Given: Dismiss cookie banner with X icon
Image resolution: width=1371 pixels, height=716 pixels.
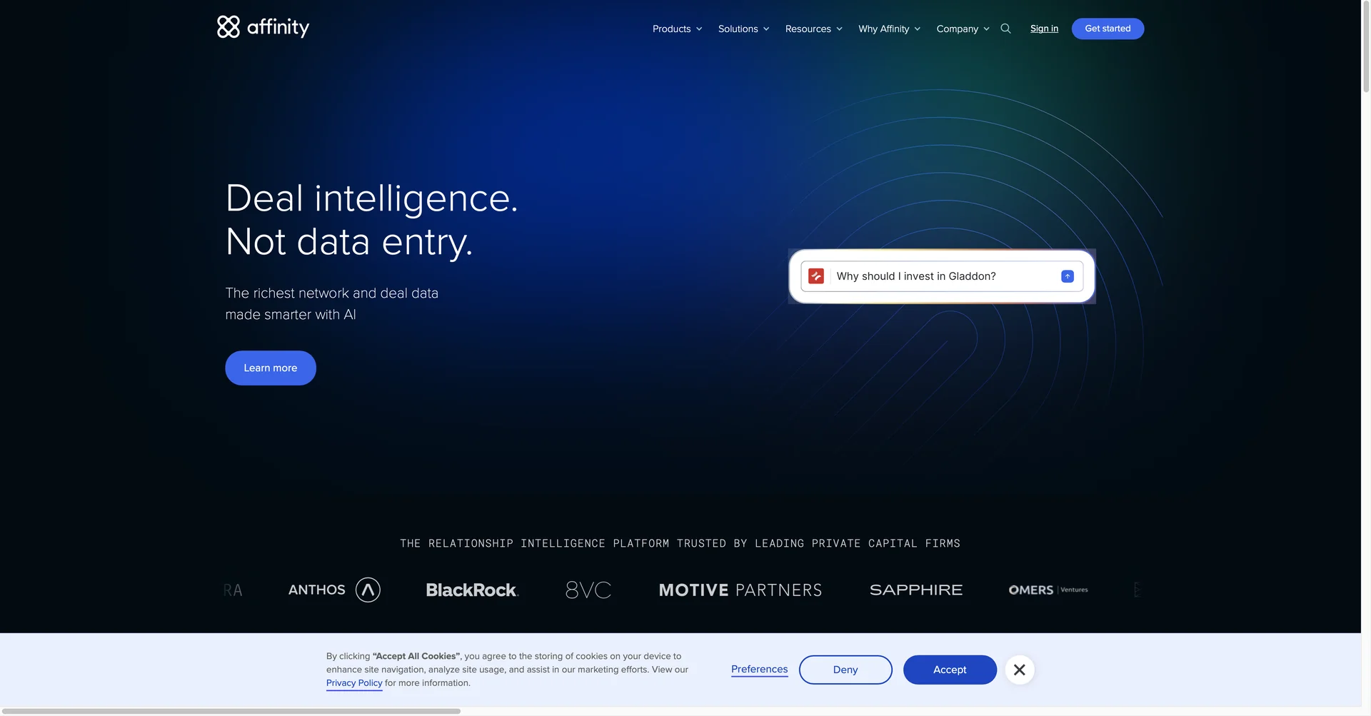Looking at the screenshot, I should (1019, 670).
